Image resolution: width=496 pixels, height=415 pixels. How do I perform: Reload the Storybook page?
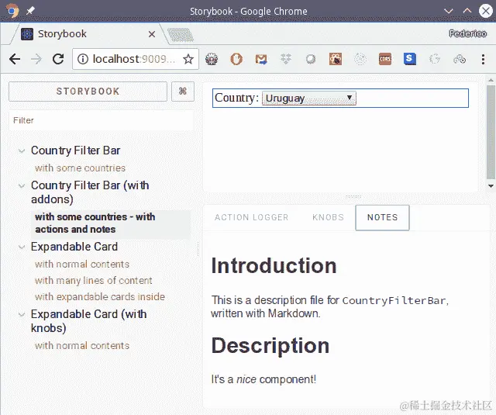coord(58,59)
